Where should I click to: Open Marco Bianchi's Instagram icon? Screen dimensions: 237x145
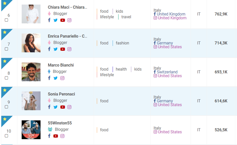tap(62, 78)
